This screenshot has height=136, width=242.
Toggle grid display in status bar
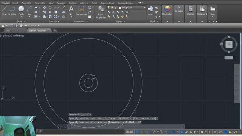(137, 132)
